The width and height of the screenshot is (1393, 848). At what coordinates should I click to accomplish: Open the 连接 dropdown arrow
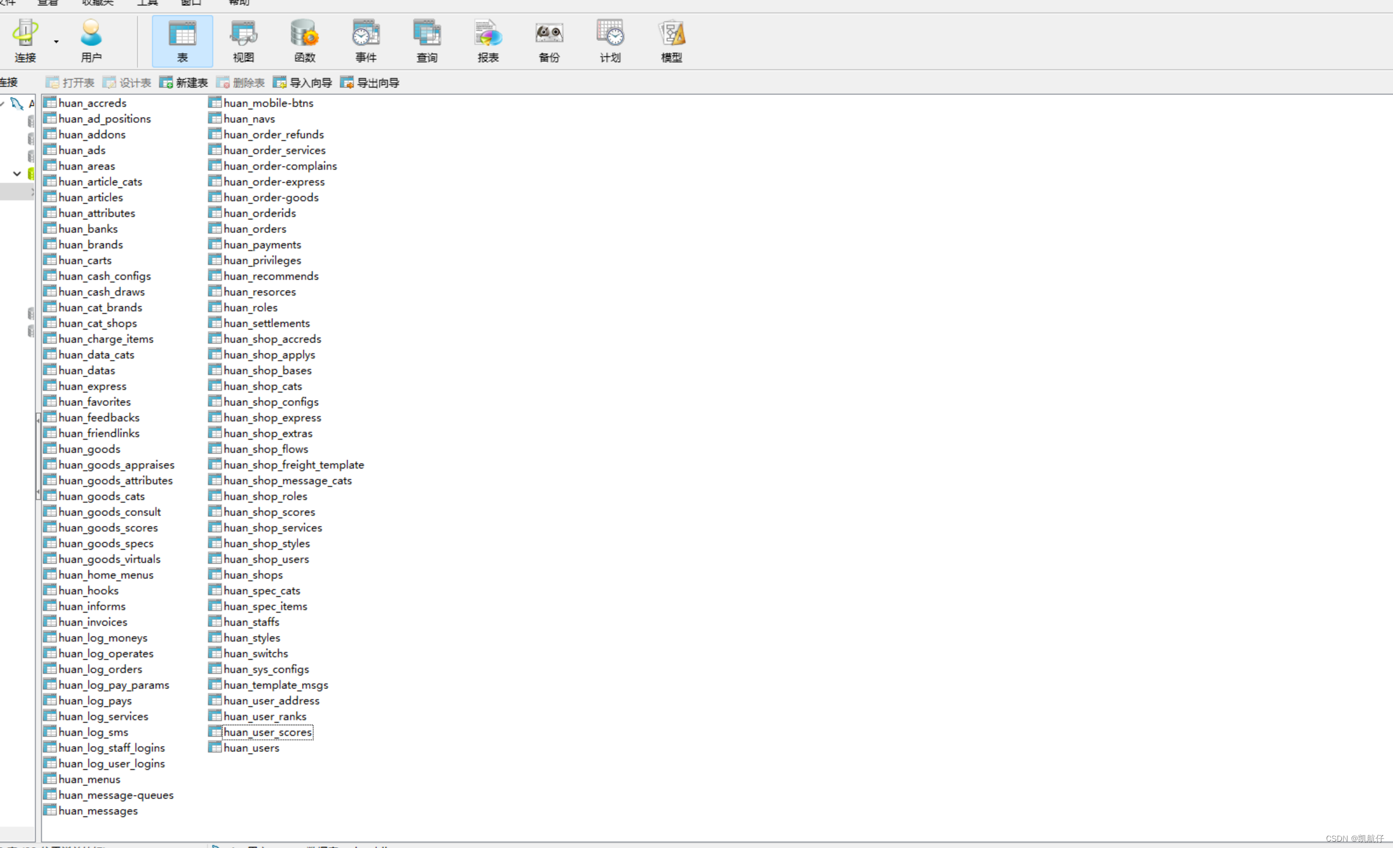(56, 42)
